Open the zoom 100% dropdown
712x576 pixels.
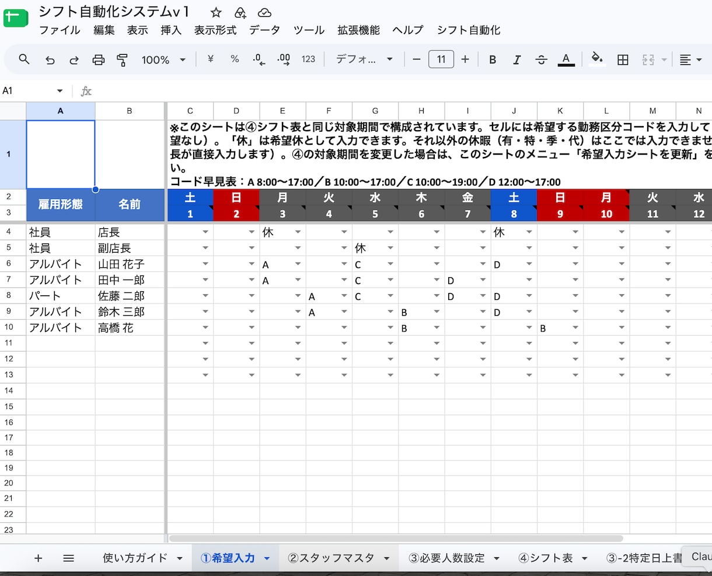(163, 60)
